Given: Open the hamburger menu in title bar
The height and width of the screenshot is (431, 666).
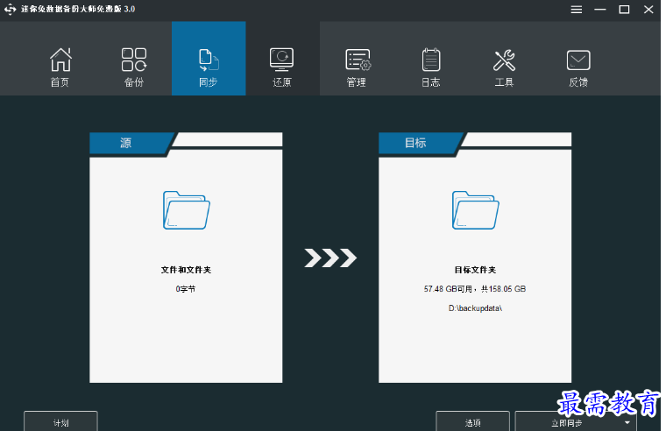Looking at the screenshot, I should [x=576, y=10].
